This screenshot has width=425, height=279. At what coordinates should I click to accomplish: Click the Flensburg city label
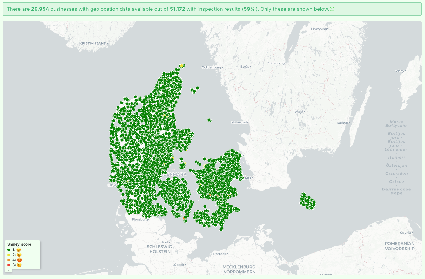click(x=140, y=219)
